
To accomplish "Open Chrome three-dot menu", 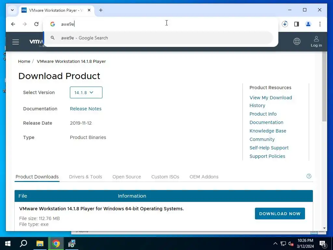I will click(x=320, y=24).
